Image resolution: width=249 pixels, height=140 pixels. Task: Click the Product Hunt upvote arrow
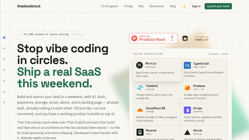(172, 37)
